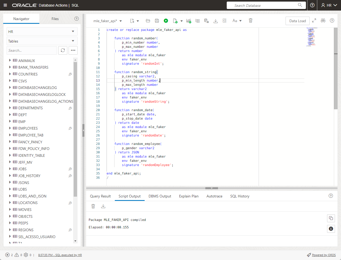Viewport: 341px width, 260px height.
Task: Expand the COUNTRIES table node
Action: coord(10,74)
